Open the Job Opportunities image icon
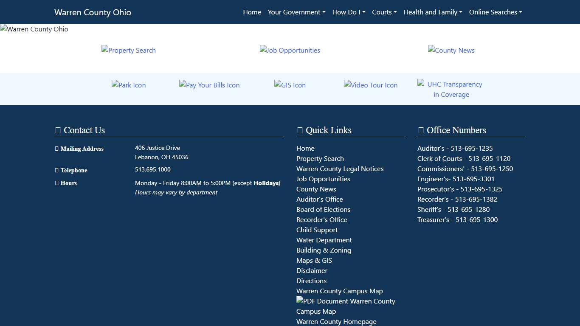580x326 pixels. tap(290, 50)
